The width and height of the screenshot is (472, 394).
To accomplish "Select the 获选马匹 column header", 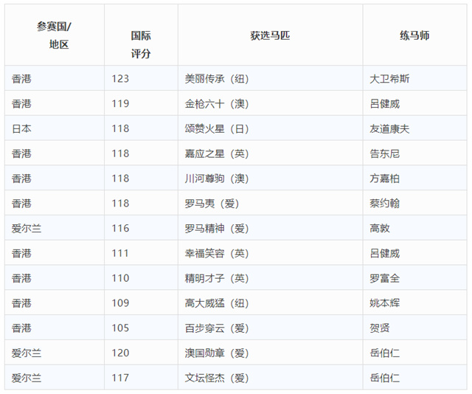I will pyautogui.click(x=270, y=35).
